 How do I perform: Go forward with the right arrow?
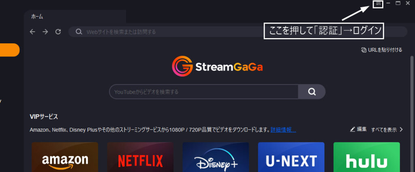(45, 32)
